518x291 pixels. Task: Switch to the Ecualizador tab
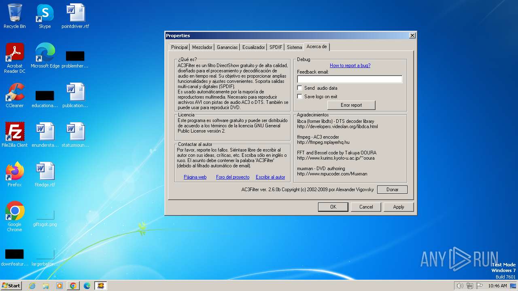tap(253, 47)
